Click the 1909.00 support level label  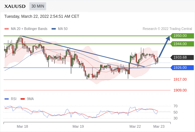(x=180, y=90)
